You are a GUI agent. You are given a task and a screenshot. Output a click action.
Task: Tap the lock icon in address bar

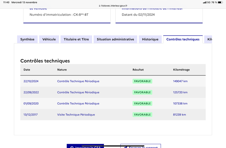click(x=100, y=6)
